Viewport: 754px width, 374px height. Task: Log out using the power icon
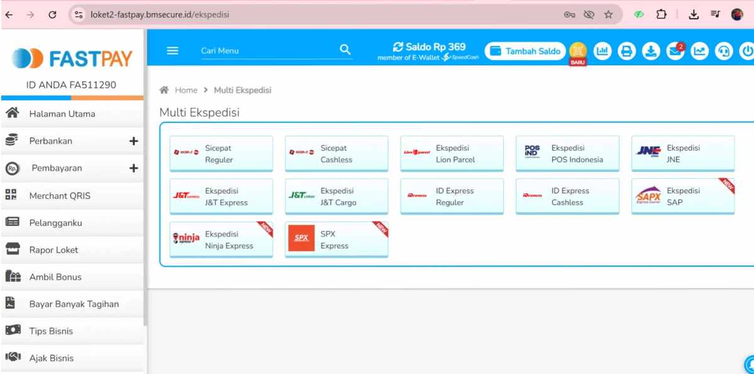click(x=748, y=51)
